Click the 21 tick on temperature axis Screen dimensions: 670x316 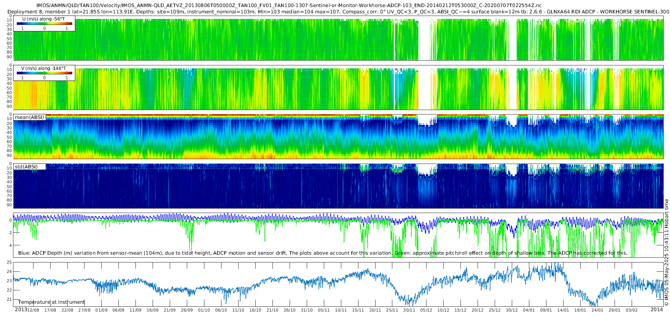pyautogui.click(x=10, y=300)
